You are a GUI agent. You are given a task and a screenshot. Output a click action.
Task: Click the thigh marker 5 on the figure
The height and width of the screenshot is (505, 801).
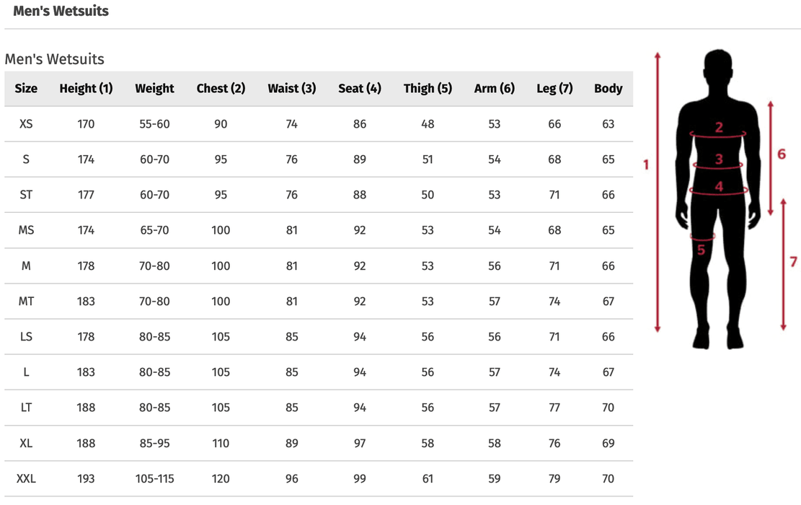coord(701,250)
